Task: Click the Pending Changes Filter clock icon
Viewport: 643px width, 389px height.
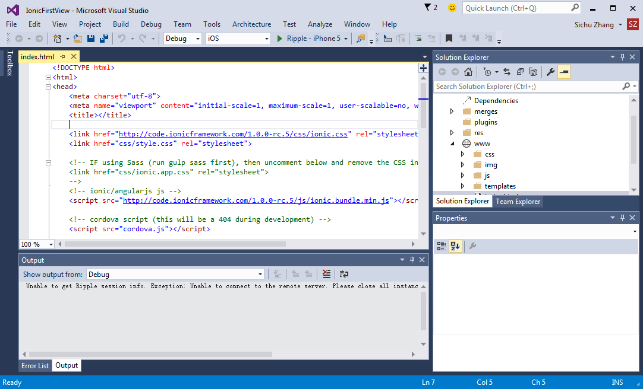Action: click(x=487, y=72)
